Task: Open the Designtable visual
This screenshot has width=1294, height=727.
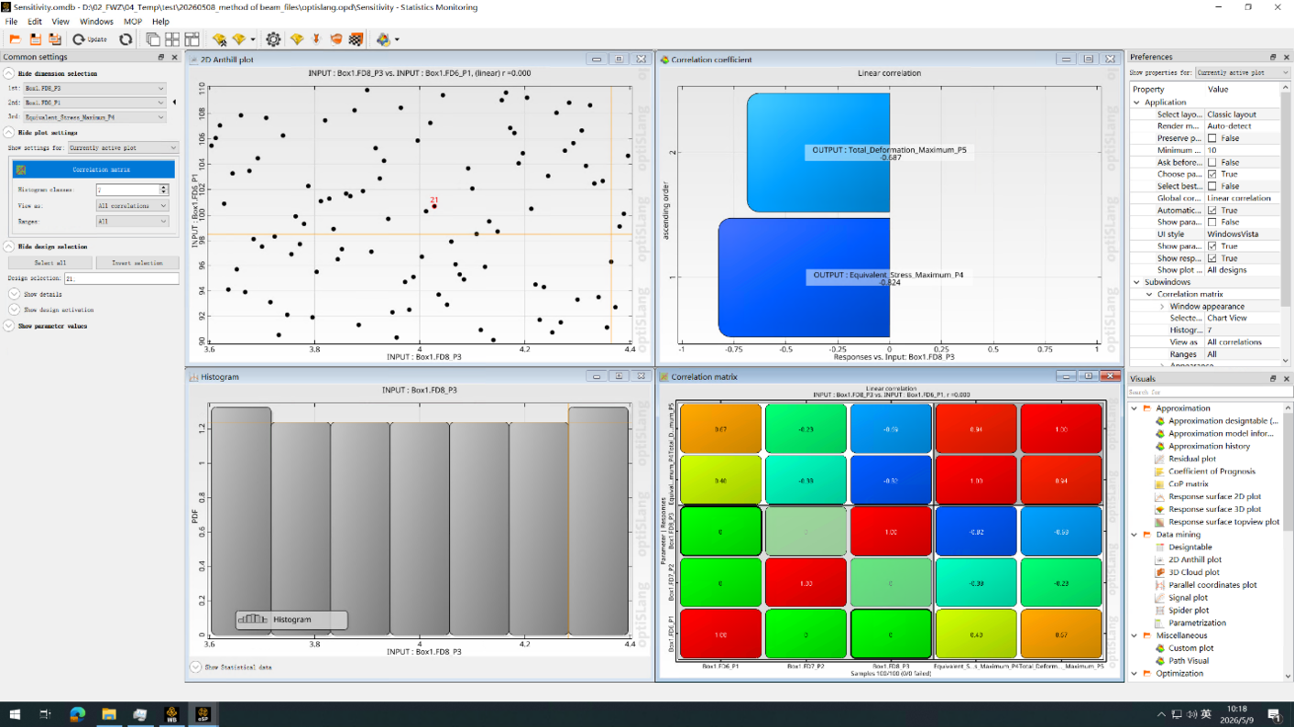Action: click(1190, 548)
